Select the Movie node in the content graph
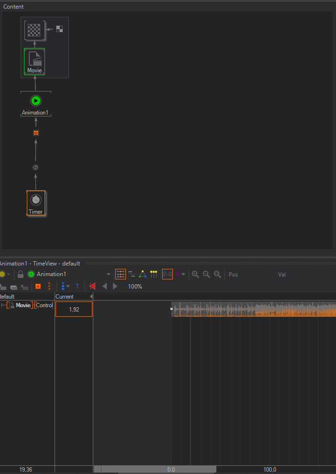Viewport: 336px width, 474px height. pos(34,62)
